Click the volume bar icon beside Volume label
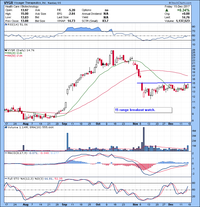This screenshot has width=200, height=207. pyautogui.click(x=6, y=127)
